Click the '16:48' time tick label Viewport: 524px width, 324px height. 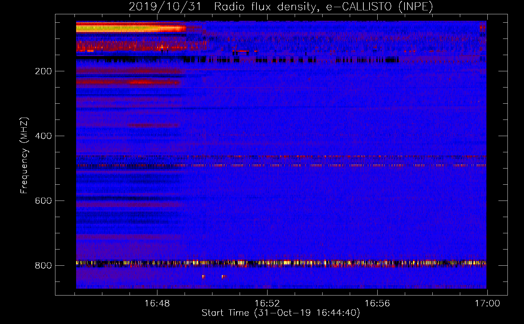[157, 304]
